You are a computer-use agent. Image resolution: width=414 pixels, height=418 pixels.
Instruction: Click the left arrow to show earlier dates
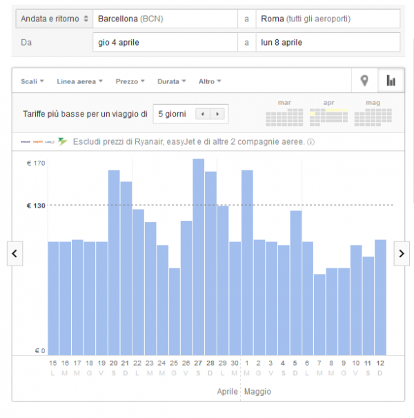(x=14, y=254)
